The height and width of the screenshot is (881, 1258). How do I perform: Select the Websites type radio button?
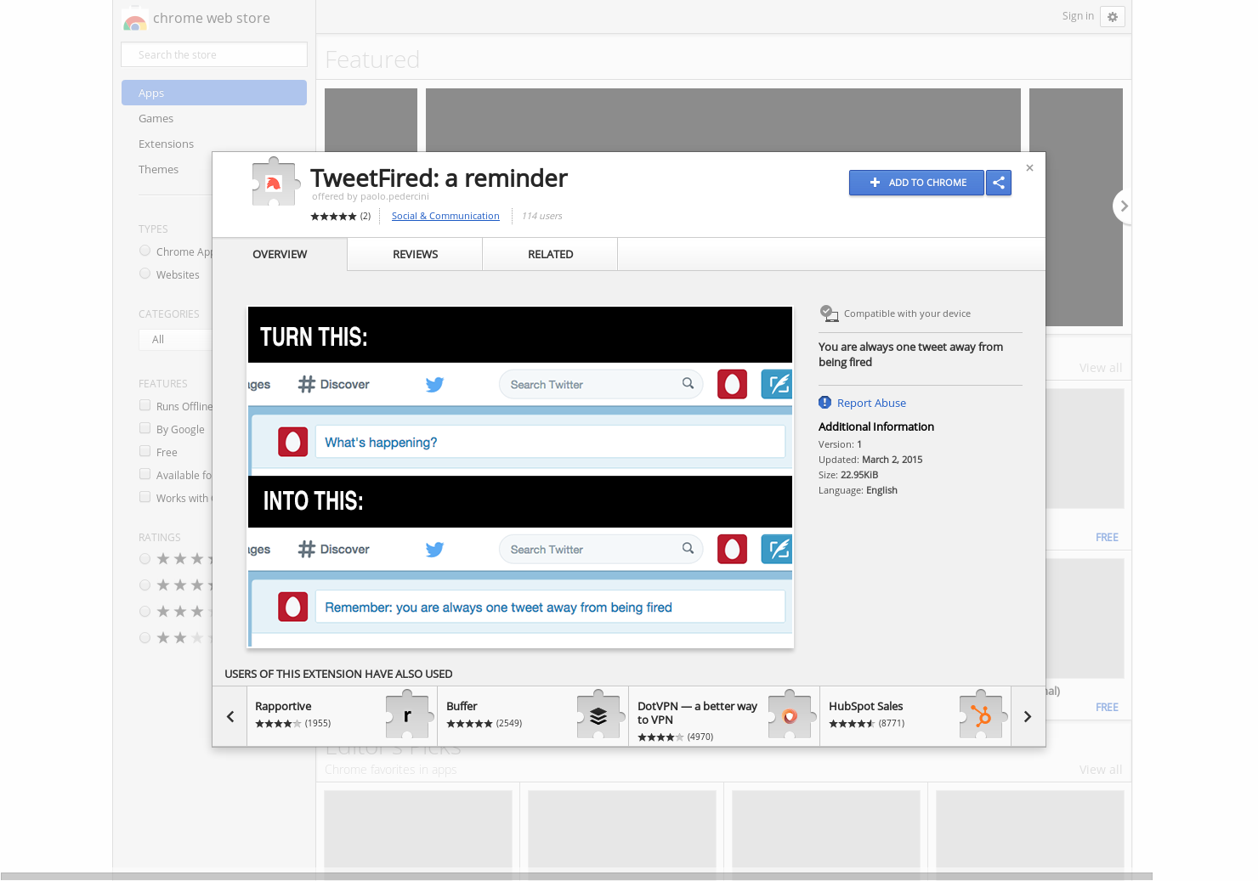(145, 274)
